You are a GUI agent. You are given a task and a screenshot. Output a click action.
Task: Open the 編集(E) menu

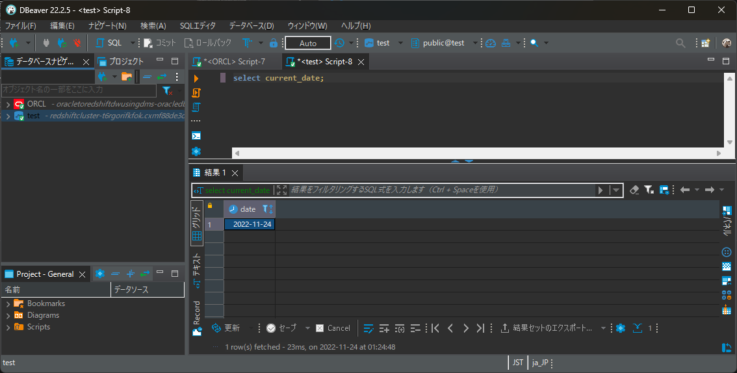[x=62, y=26]
